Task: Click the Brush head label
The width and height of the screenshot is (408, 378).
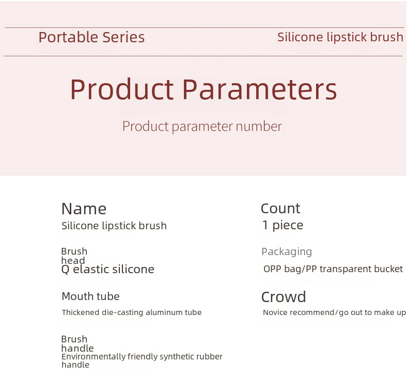Action: point(74,256)
